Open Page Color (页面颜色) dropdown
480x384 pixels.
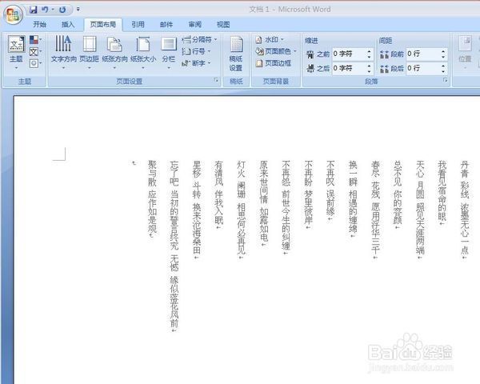click(x=276, y=51)
